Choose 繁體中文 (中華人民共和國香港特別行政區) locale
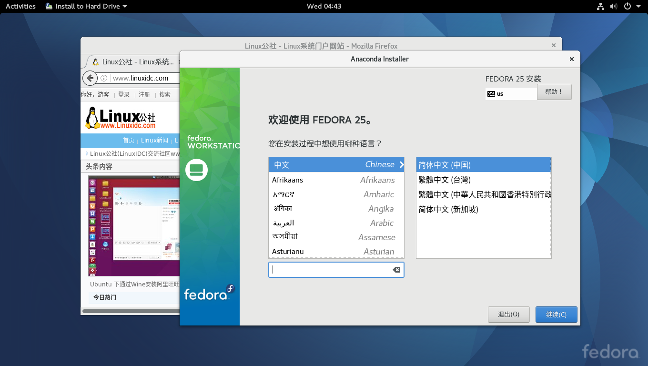The height and width of the screenshot is (366, 648). coord(484,194)
